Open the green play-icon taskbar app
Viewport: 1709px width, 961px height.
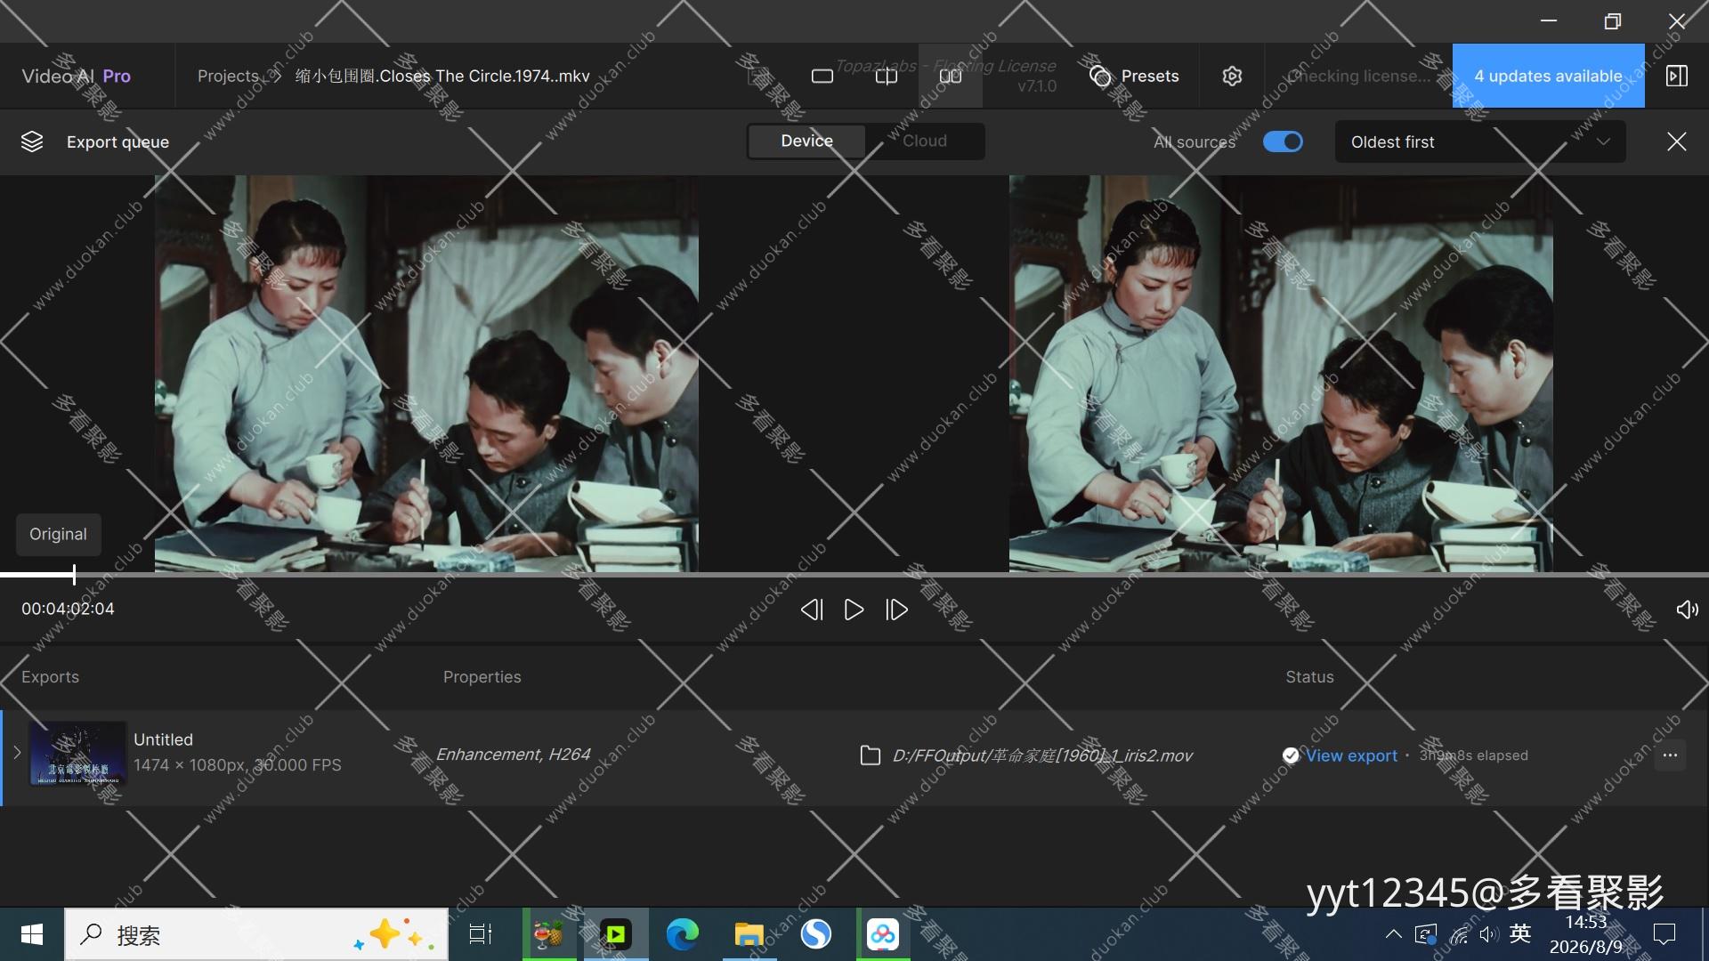coord(616,934)
